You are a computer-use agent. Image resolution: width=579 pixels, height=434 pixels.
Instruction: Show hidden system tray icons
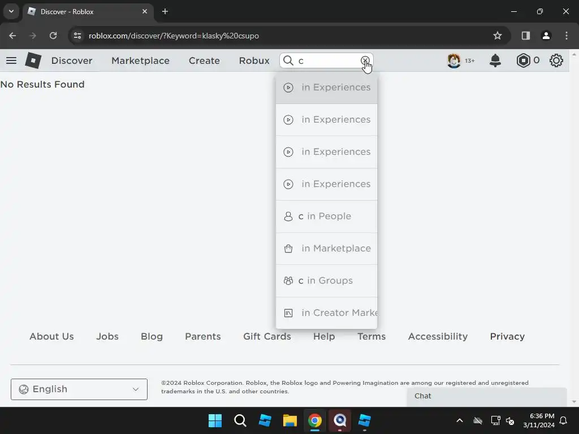point(459,420)
